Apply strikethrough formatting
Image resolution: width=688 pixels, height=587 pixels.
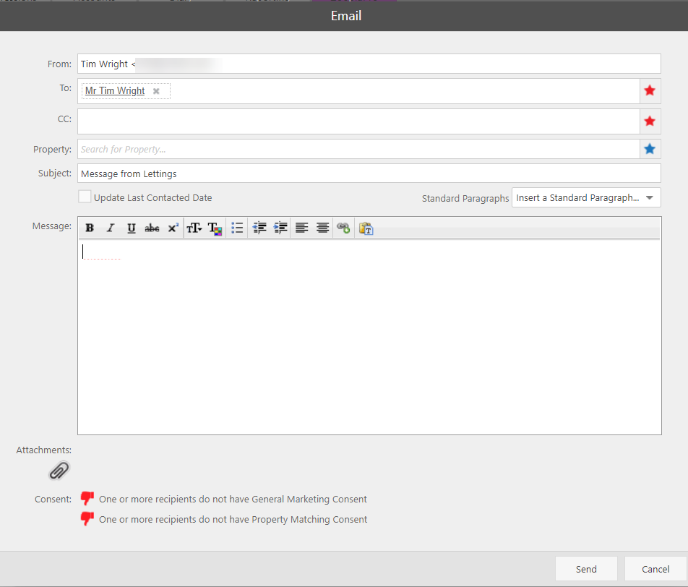point(152,228)
